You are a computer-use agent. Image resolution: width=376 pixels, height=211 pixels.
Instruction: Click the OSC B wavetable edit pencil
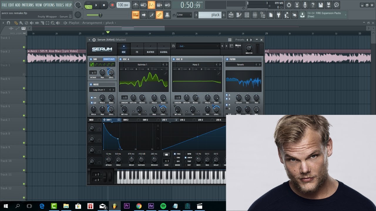(x=219, y=74)
